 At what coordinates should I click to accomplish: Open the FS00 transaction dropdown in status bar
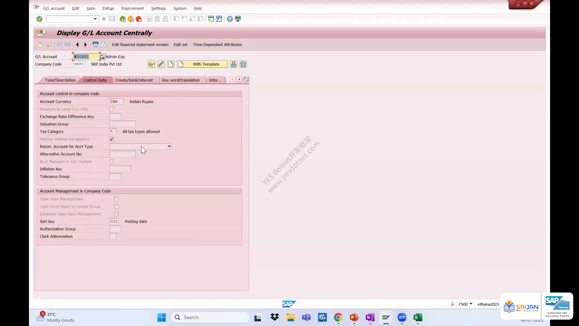click(x=471, y=304)
